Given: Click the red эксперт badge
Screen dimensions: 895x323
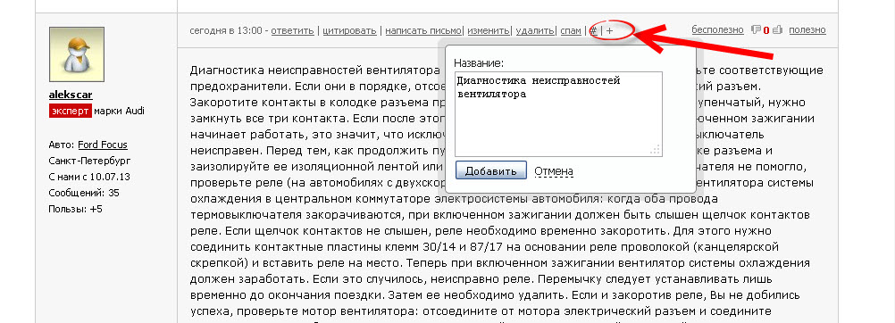Looking at the screenshot, I should (x=71, y=111).
